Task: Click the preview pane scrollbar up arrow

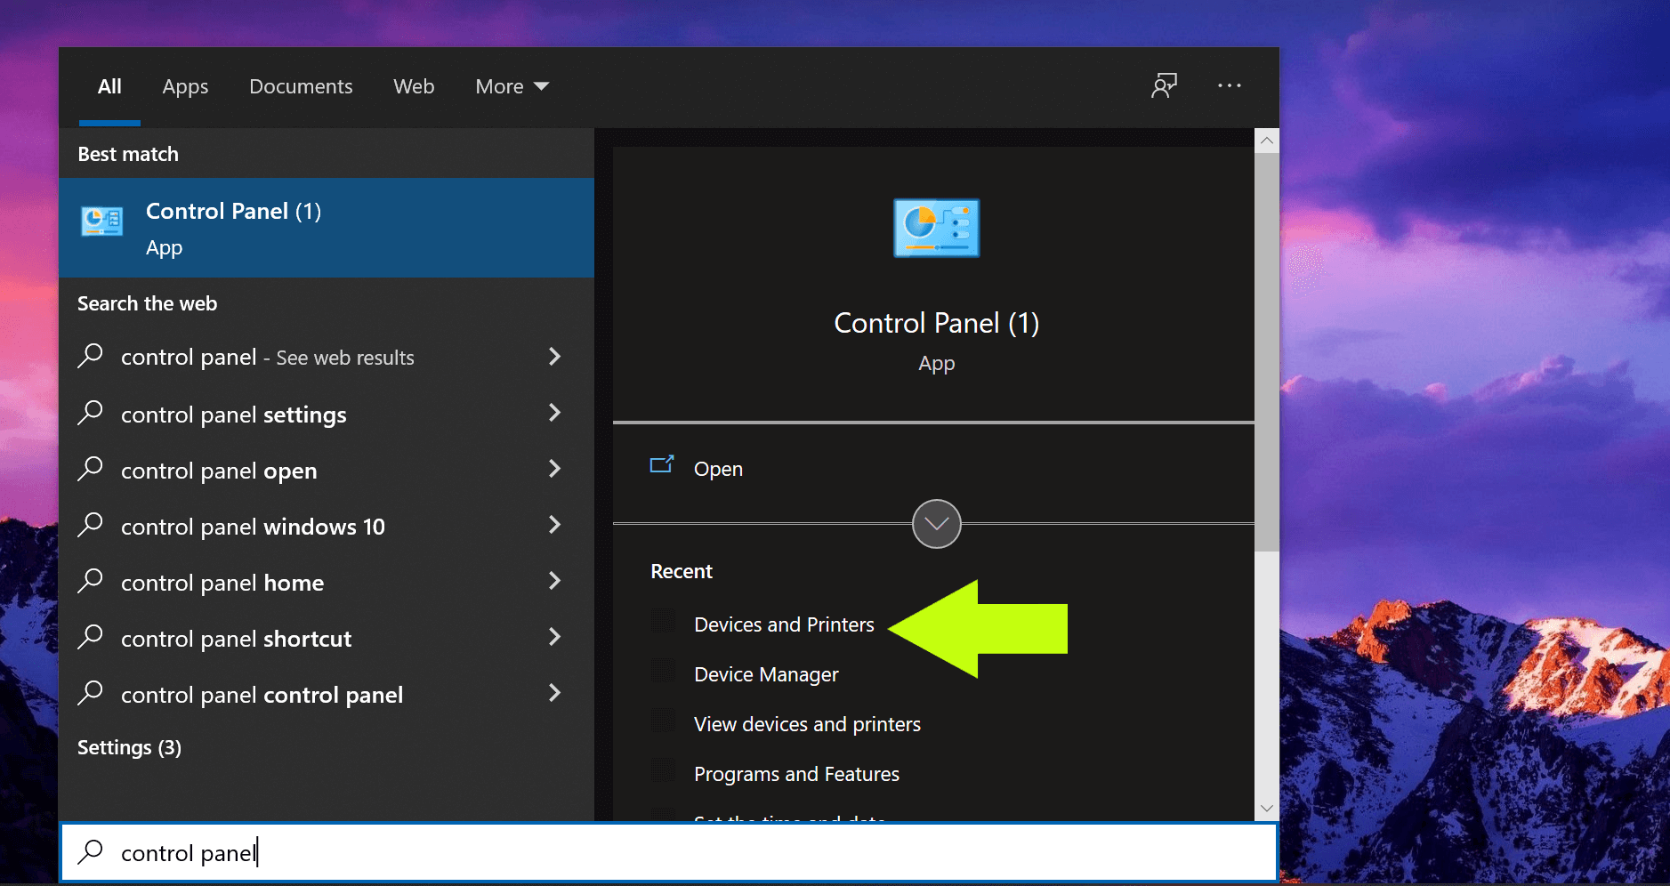Action: 1267,141
